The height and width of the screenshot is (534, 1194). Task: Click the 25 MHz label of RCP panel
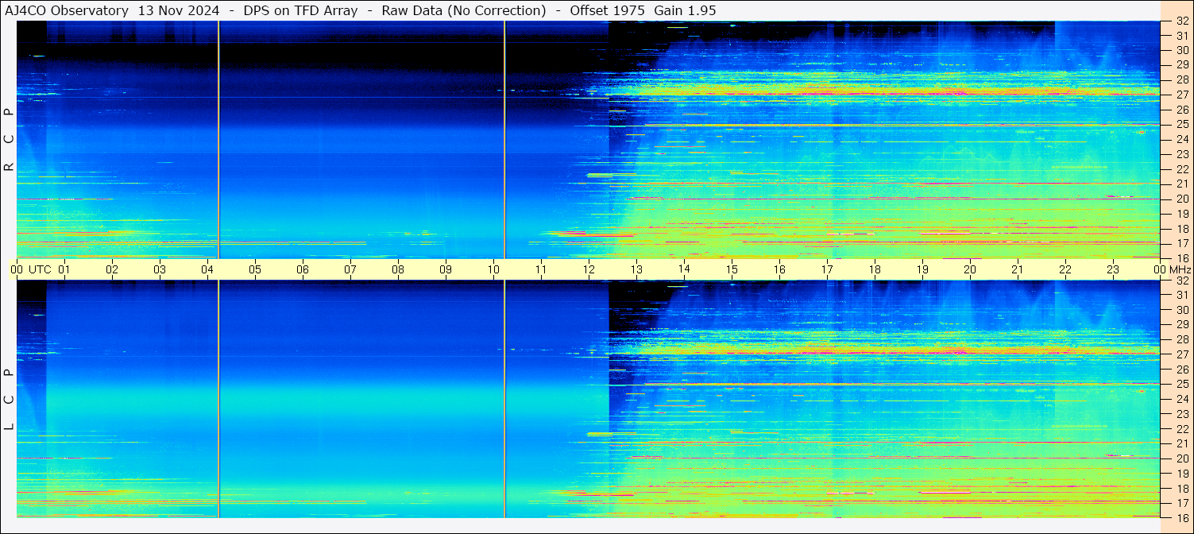tap(1181, 125)
